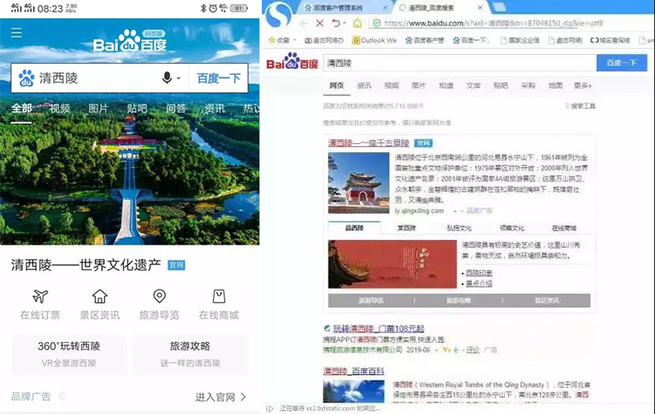Viewport: 655px width, 414px height.
Task: Open 搜索工具 filter options
Action: click(580, 106)
